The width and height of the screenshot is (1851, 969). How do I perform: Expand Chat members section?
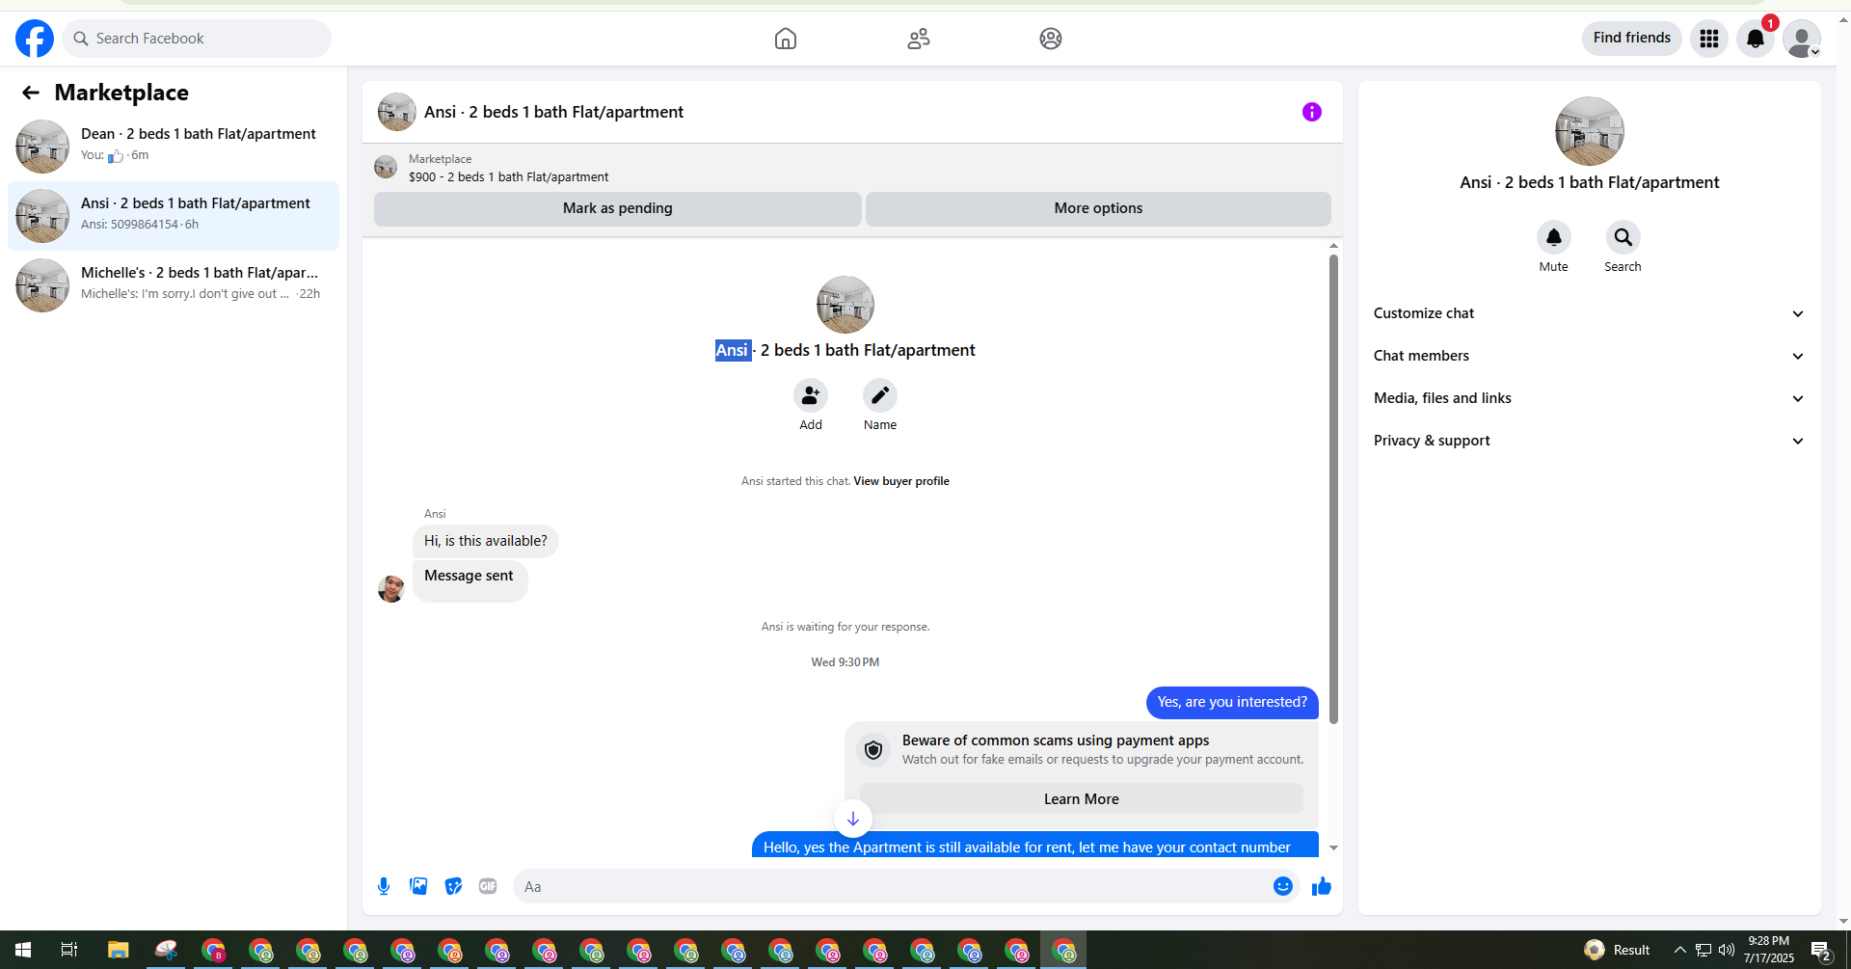click(x=1590, y=356)
